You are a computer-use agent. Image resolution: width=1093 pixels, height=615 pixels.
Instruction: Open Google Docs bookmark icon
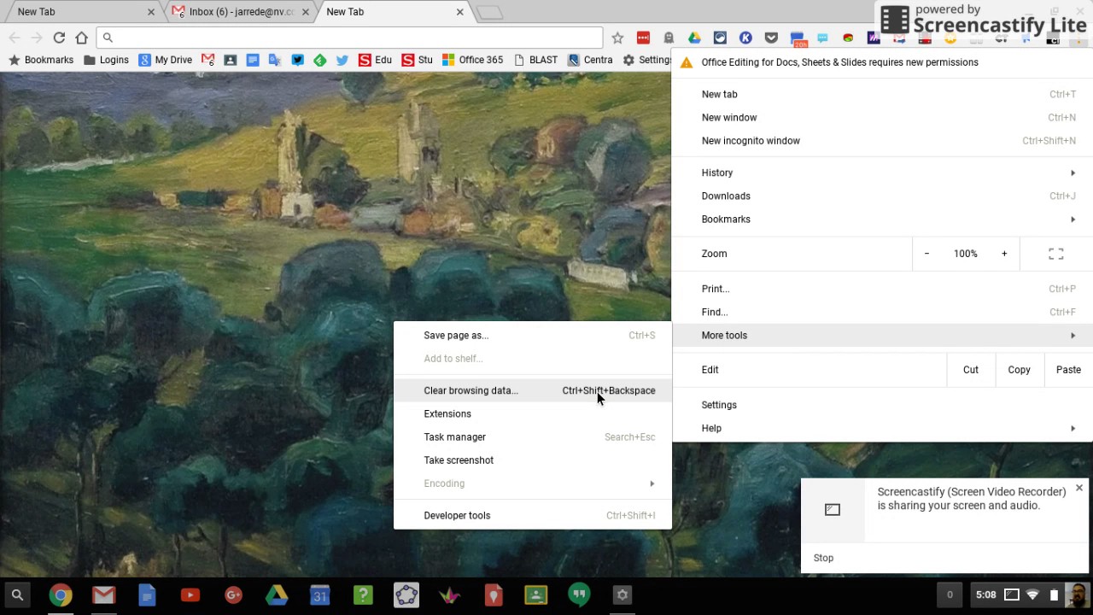click(253, 60)
